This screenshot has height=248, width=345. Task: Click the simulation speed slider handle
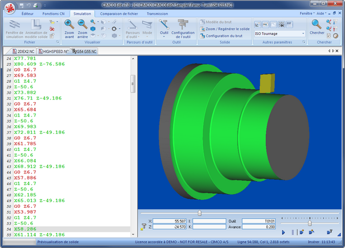tap(310, 223)
